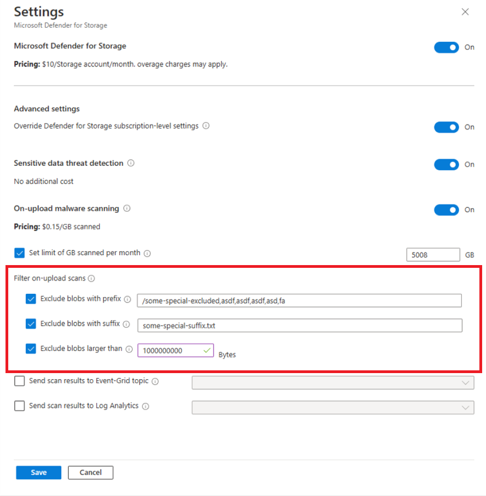Toggle Sensitive data threat detection switch
486x496 pixels.
(446, 164)
